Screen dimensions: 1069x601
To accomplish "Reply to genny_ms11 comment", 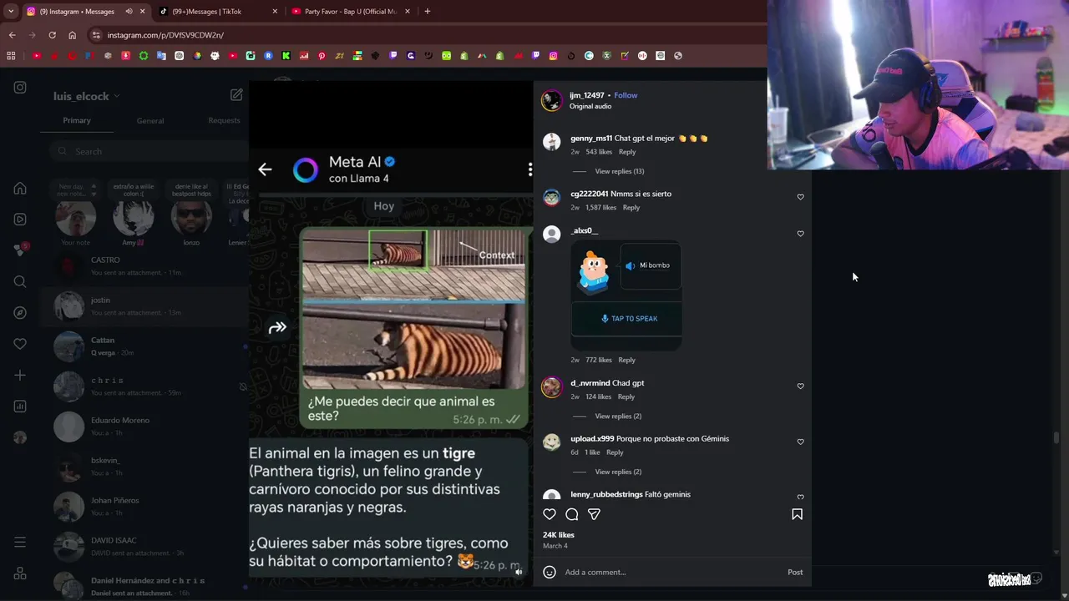I will [x=627, y=152].
